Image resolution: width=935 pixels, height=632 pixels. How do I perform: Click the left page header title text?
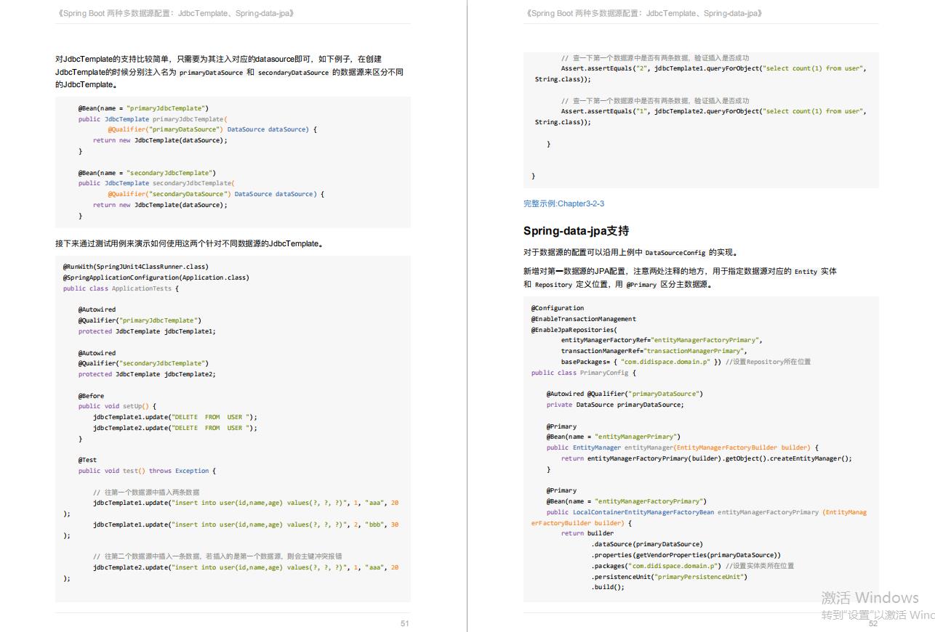coord(175,13)
